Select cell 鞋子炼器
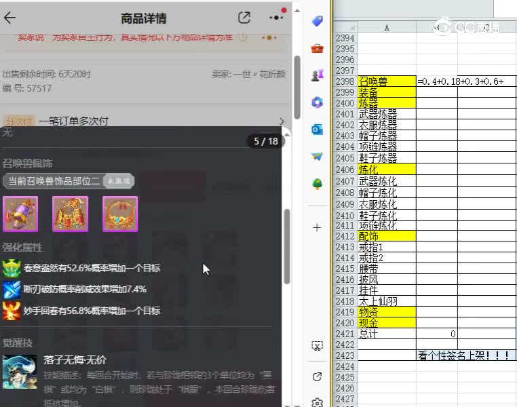This screenshot has width=517, height=407. click(x=387, y=158)
